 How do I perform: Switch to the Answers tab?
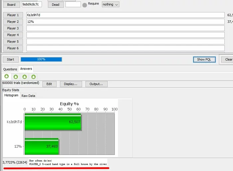click(26, 69)
